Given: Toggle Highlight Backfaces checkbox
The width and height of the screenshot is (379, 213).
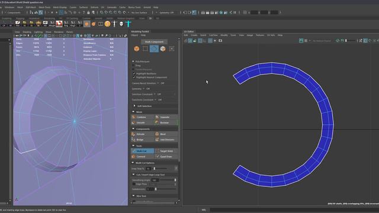Looking at the screenshot, I should pyautogui.click(x=134, y=73).
